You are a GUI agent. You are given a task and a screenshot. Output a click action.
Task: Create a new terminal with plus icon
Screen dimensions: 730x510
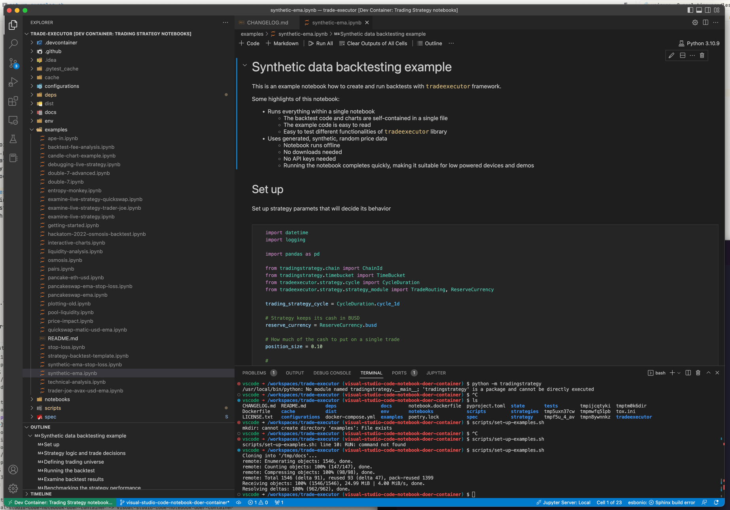672,373
